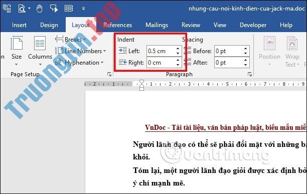The height and width of the screenshot is (194, 307).
Task: Decrease Spacing After with down arrow
Action: point(245,65)
